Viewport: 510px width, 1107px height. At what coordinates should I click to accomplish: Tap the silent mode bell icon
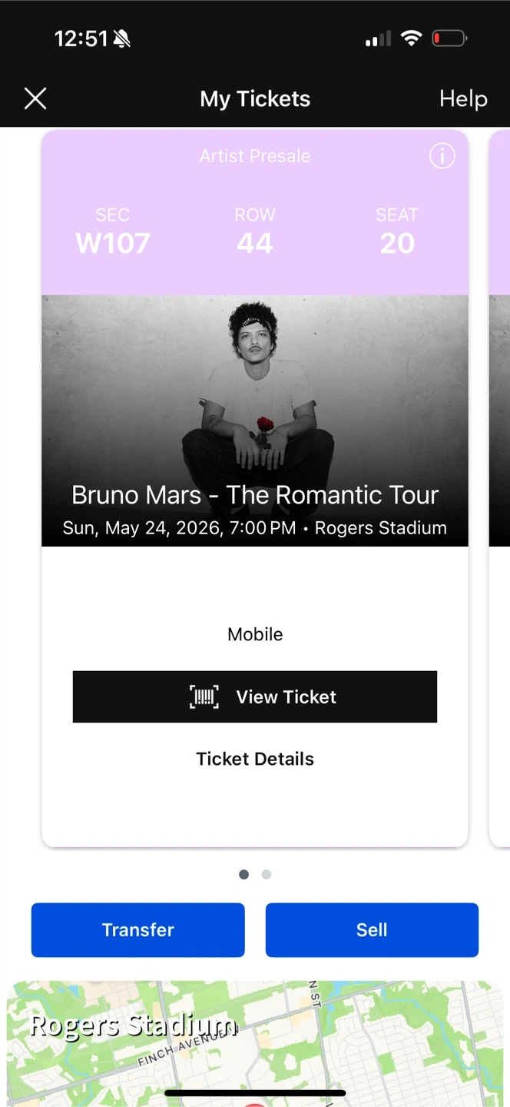coord(121,38)
